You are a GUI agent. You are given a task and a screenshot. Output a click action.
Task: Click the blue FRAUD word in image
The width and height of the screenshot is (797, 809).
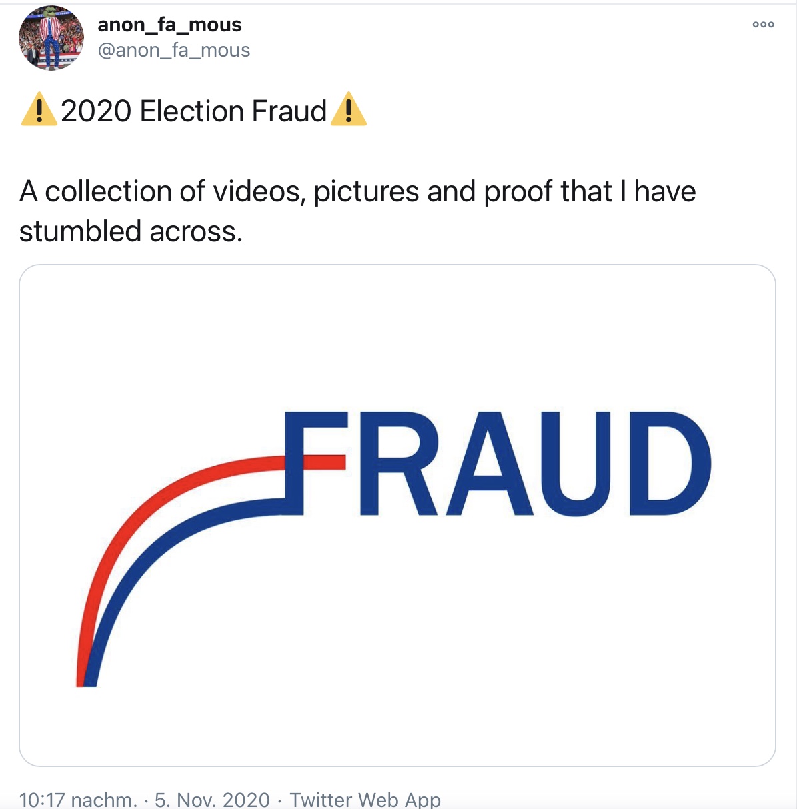pyautogui.click(x=498, y=464)
